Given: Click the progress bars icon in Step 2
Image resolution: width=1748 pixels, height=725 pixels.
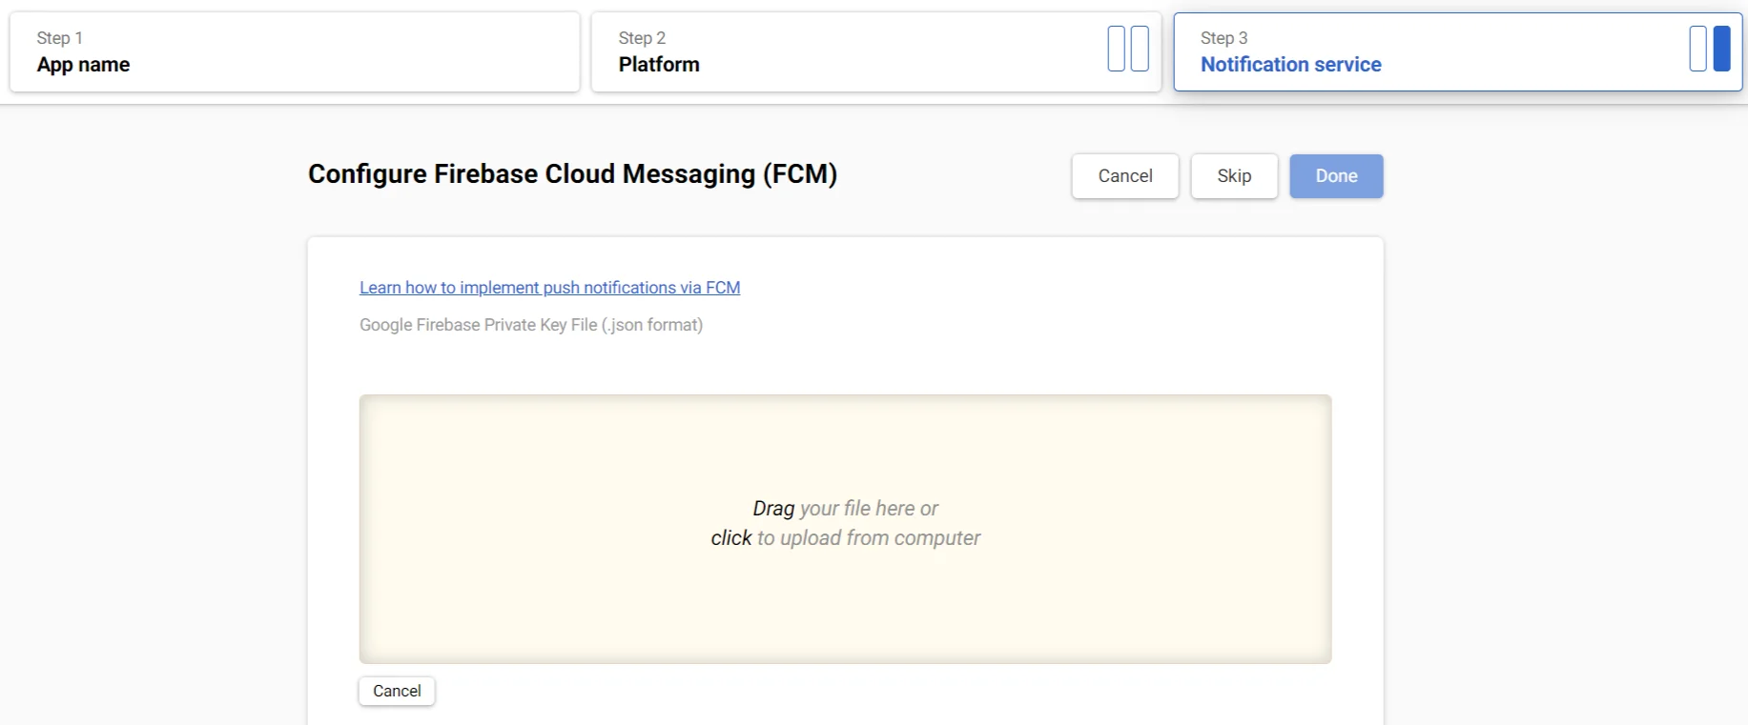Looking at the screenshot, I should [x=1128, y=49].
